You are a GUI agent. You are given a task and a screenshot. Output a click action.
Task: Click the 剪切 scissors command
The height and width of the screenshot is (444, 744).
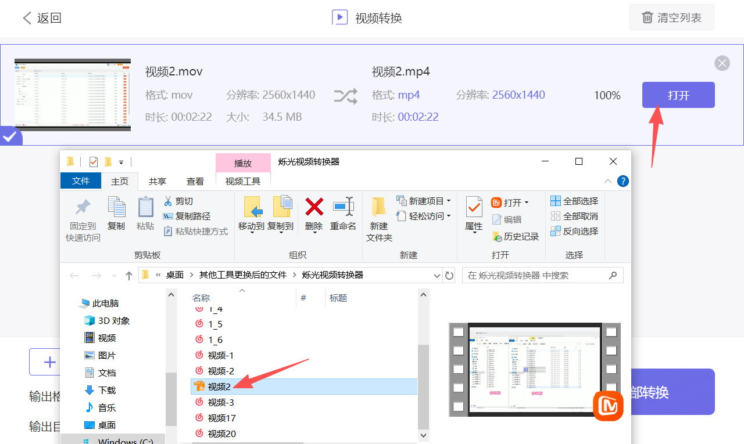tap(178, 201)
